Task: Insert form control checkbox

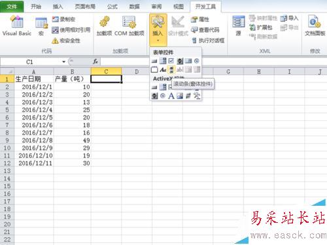Action: (171, 61)
